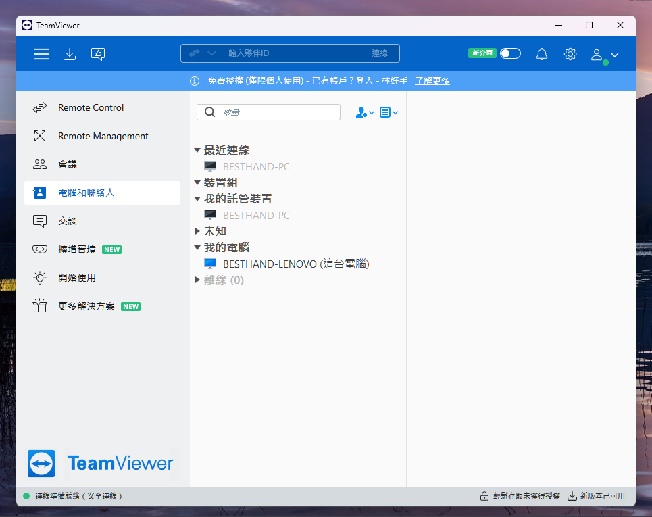Viewport: 652px width, 517px height.
Task: Open the hamburger menu icon
Action: click(41, 54)
